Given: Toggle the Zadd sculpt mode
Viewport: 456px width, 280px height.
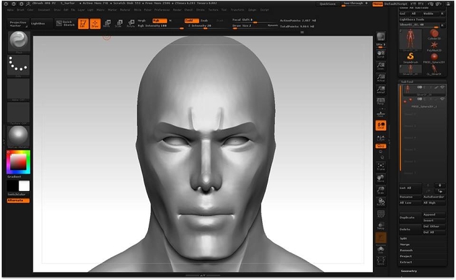Looking at the screenshot, I should pyautogui.click(x=191, y=21).
